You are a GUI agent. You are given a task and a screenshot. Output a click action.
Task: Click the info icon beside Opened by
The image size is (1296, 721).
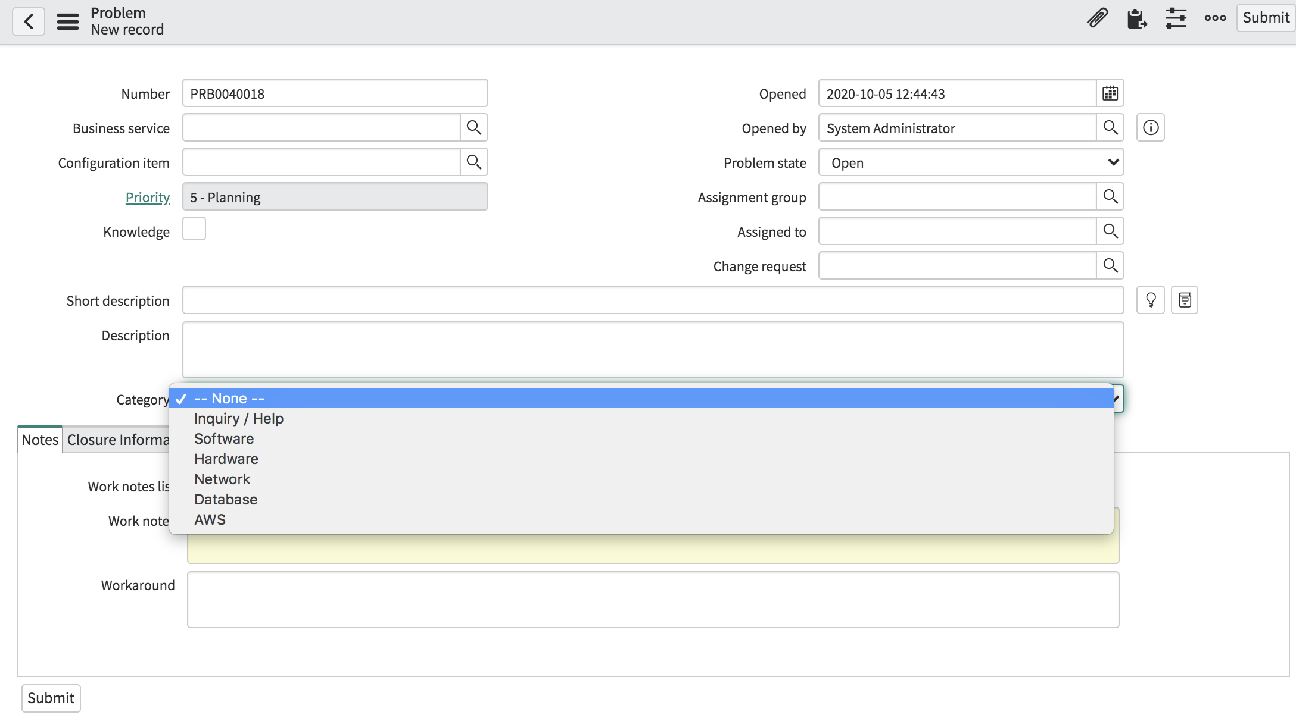(x=1150, y=128)
